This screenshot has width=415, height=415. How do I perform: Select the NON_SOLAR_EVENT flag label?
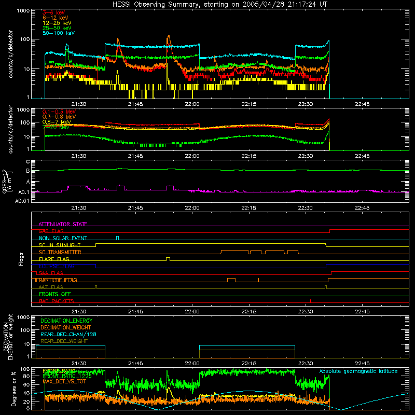(63, 238)
